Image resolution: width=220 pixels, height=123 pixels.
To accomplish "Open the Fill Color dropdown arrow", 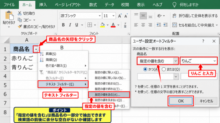I will tap(108, 25).
